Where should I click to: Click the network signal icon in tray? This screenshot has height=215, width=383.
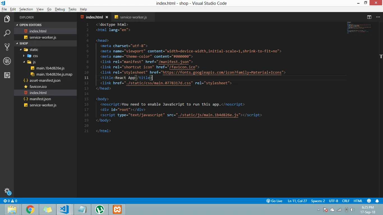(339, 210)
